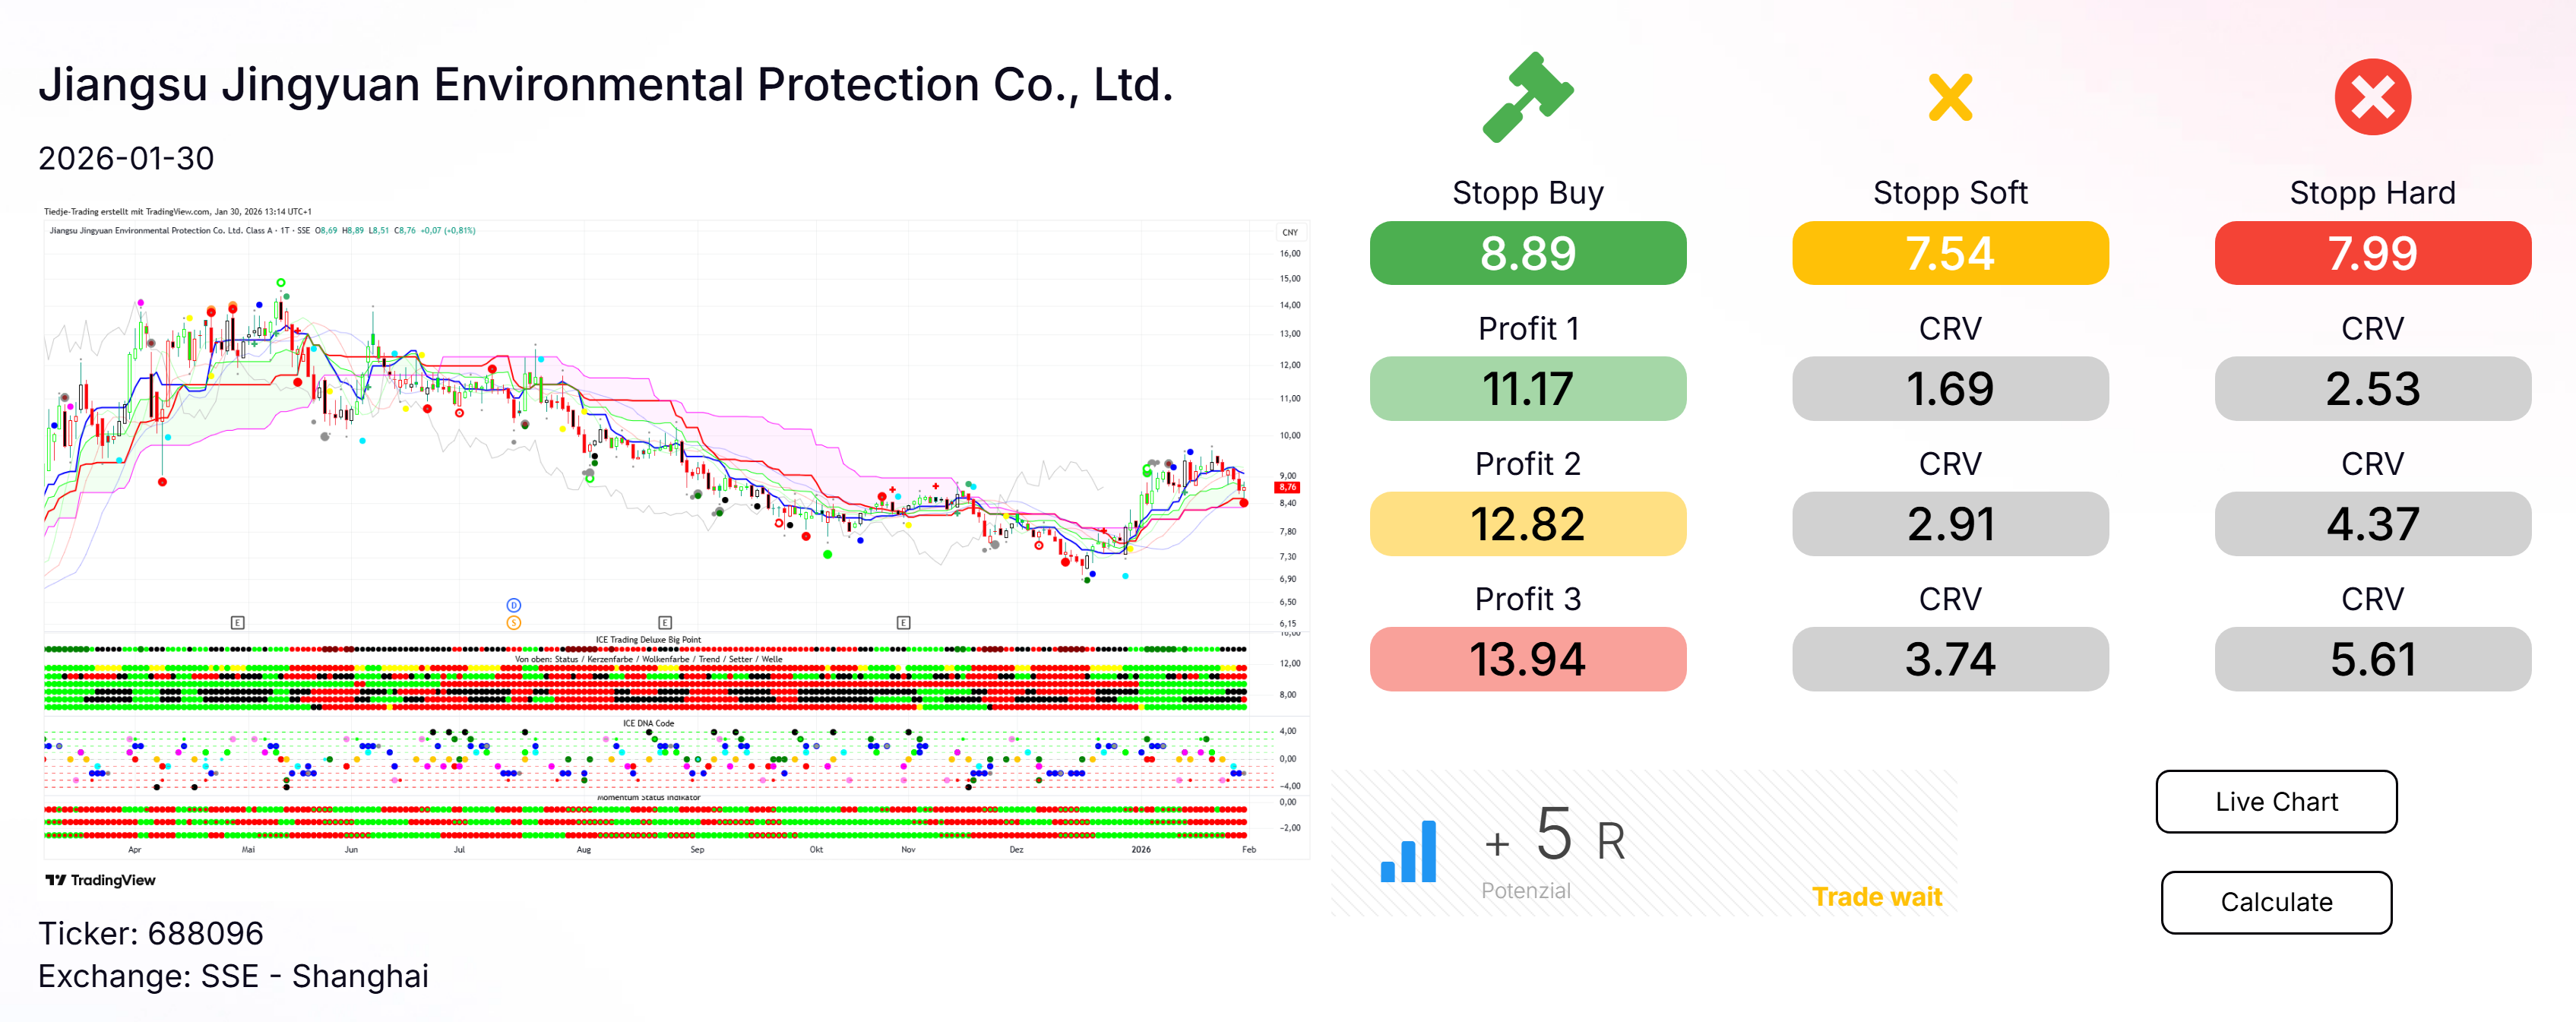Click the orange Trade wait status text
This screenshot has height=1022, width=2576.
1876,897
